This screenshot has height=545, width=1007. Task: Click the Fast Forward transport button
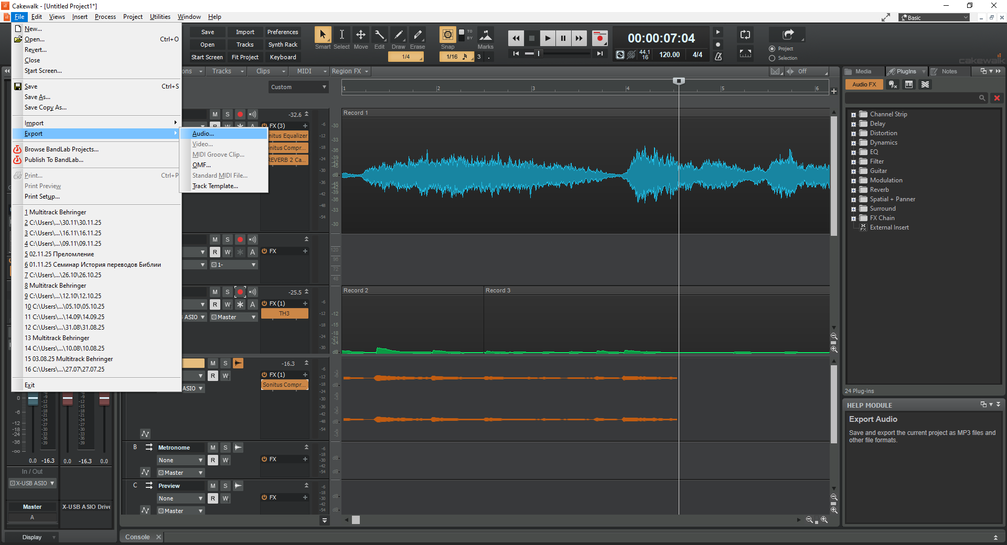pos(579,38)
